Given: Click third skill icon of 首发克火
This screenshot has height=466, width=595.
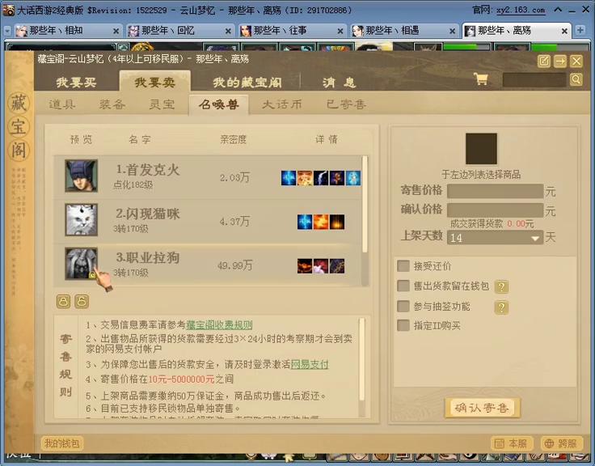Looking at the screenshot, I should point(321,178).
